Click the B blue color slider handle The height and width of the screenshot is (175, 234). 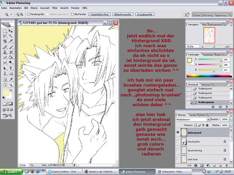(x=214, y=71)
